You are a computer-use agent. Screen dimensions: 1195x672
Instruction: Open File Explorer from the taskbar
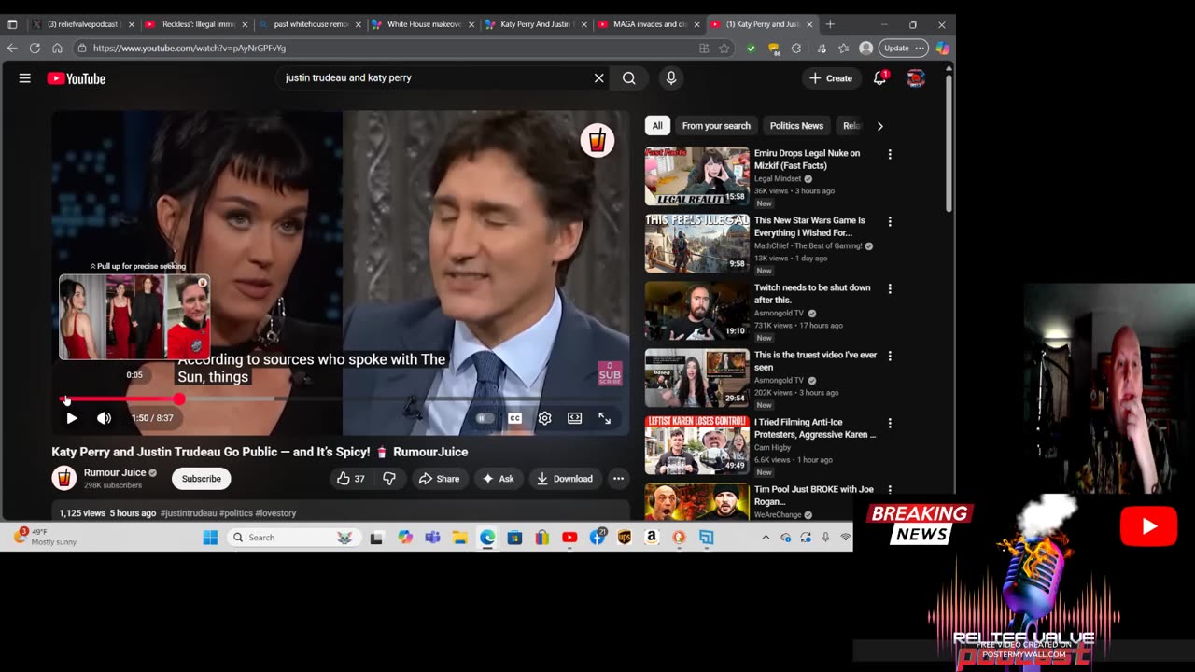point(459,538)
